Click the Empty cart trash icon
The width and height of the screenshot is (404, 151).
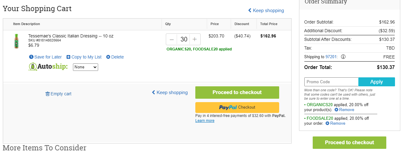tap(48, 94)
